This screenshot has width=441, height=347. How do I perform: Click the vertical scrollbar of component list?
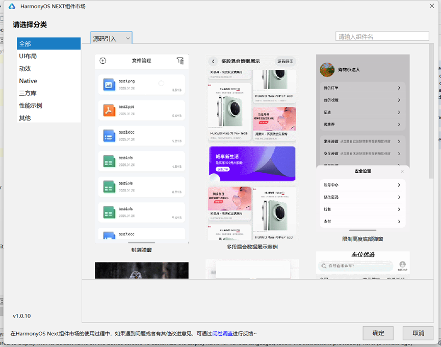[x=431, y=111]
